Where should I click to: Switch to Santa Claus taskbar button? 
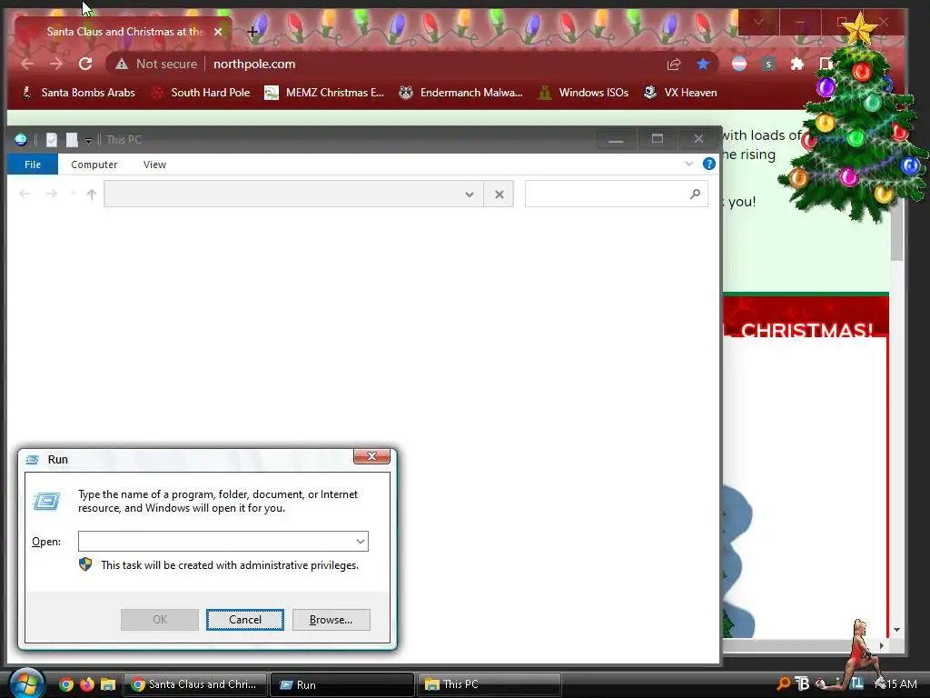click(x=194, y=684)
